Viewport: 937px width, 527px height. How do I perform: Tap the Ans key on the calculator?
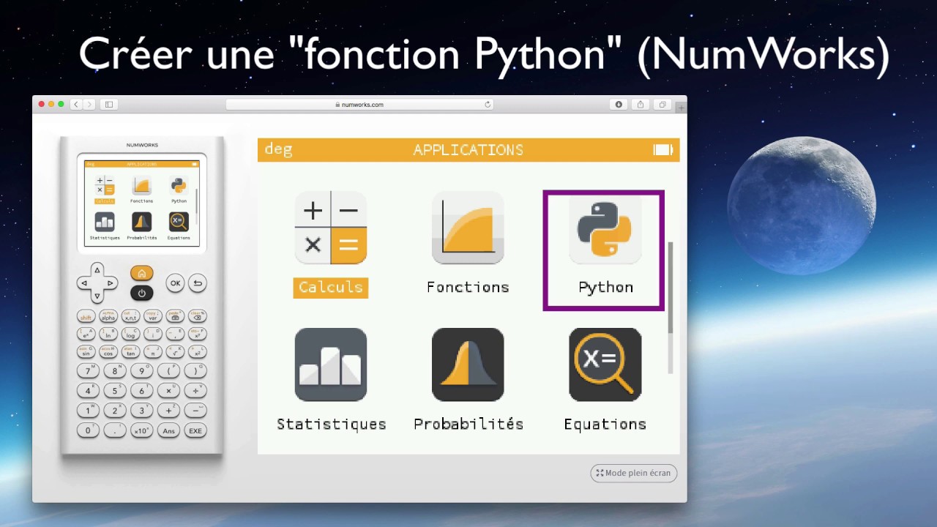168,430
